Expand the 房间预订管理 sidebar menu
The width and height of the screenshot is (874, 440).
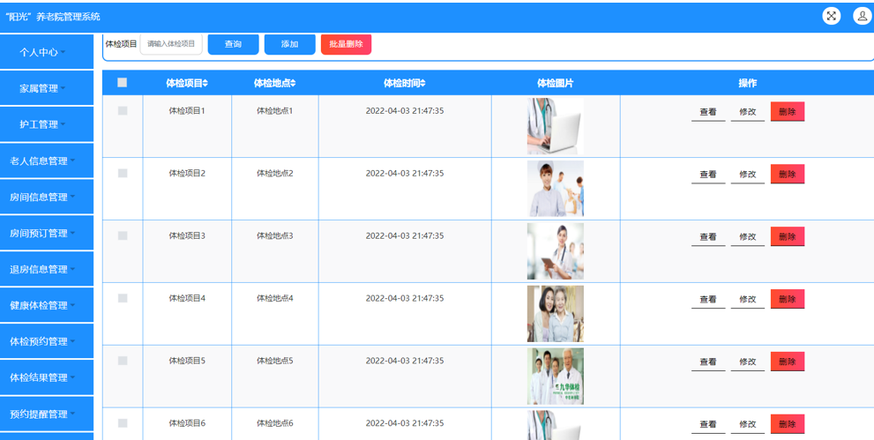pos(47,233)
